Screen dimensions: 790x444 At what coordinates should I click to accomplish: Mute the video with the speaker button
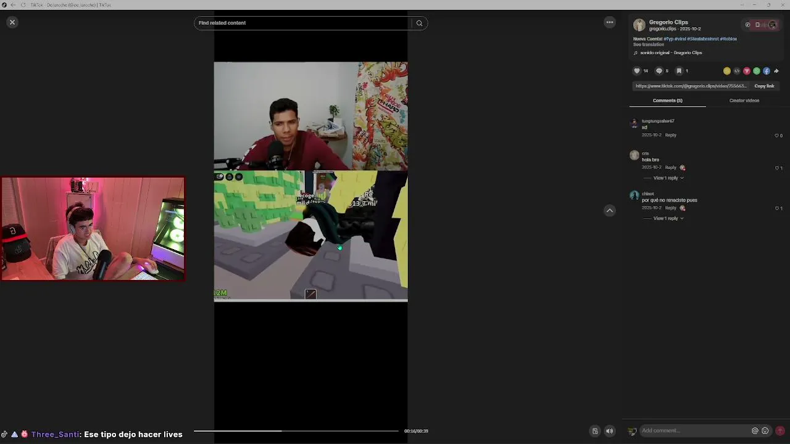[610, 431]
